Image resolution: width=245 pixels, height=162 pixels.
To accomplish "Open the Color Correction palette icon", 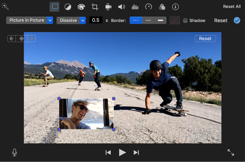I will [x=81, y=7].
